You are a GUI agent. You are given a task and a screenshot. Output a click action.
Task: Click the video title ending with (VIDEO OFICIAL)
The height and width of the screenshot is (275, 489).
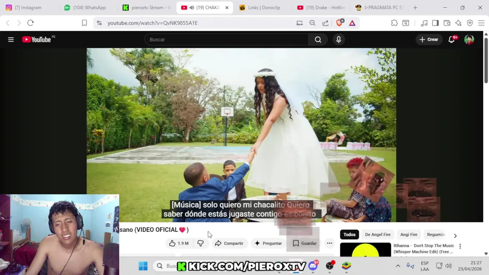point(154,230)
